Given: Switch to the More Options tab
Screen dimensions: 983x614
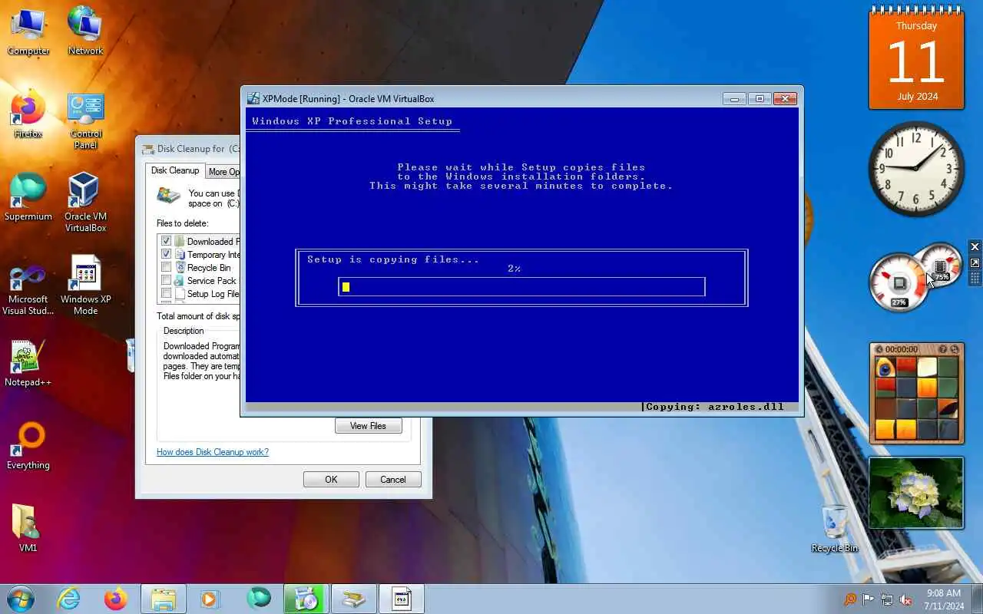Looking at the screenshot, I should tap(223, 172).
